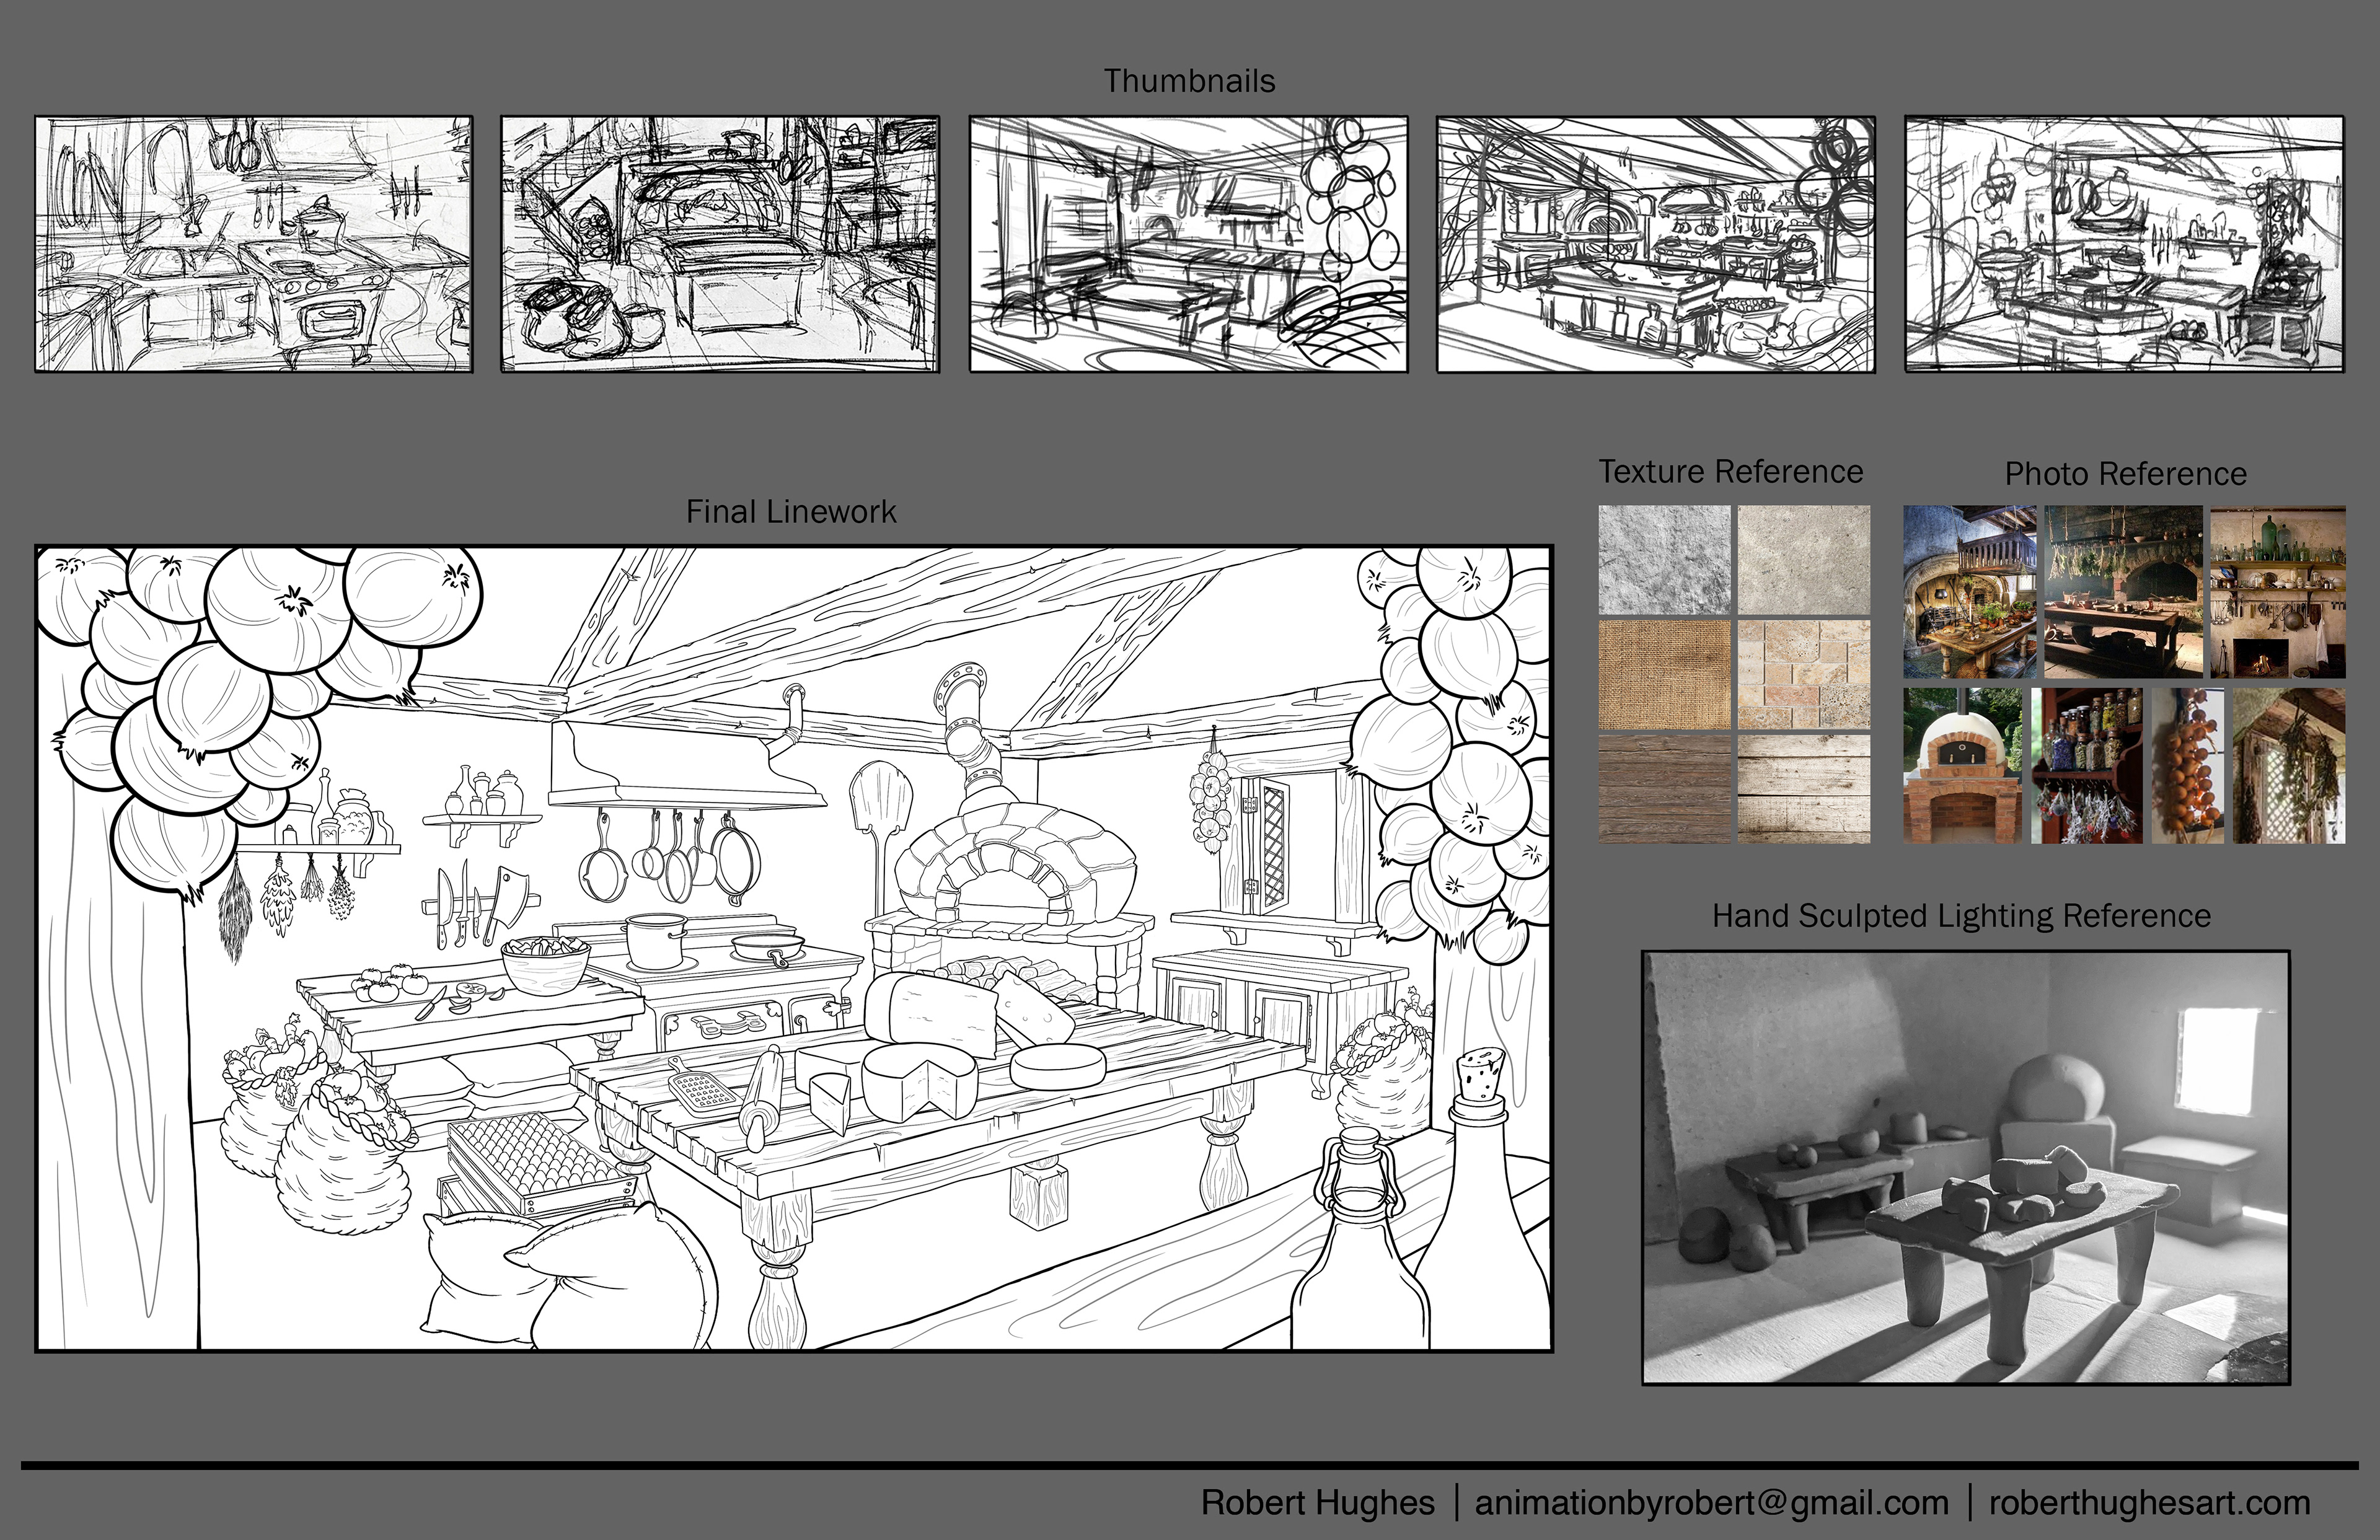Open the third thumbnail sketch
Screen dimensions: 2380x1540
[x=1187, y=244]
